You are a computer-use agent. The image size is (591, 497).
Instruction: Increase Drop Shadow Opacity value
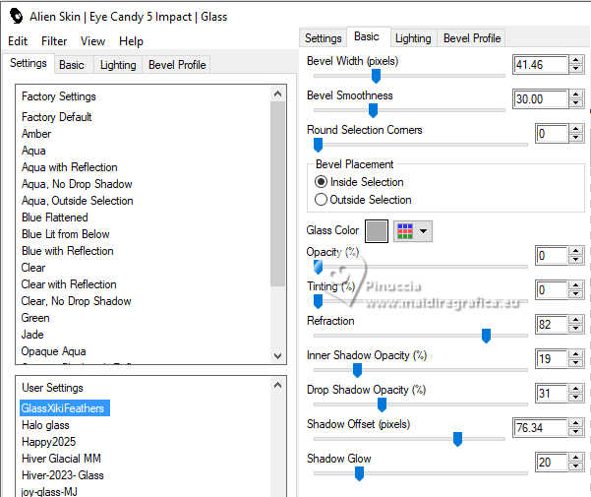coord(575,390)
